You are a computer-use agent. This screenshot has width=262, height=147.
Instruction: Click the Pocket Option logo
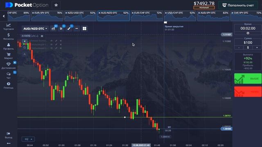pyautogui.click(x=27, y=5)
